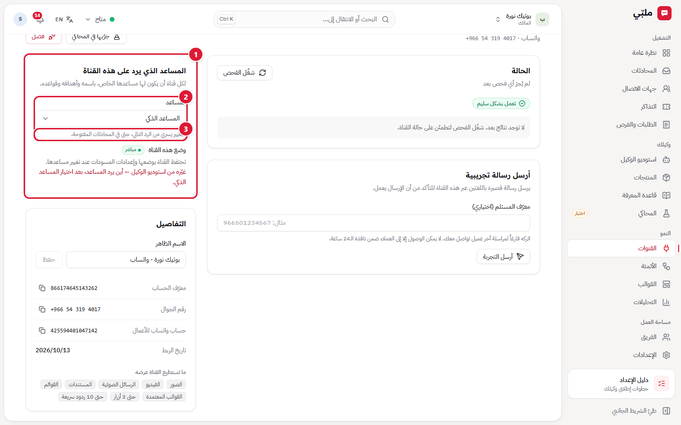Click the الأتمتة workflow icon
The width and height of the screenshot is (681, 425).
(x=666, y=266)
